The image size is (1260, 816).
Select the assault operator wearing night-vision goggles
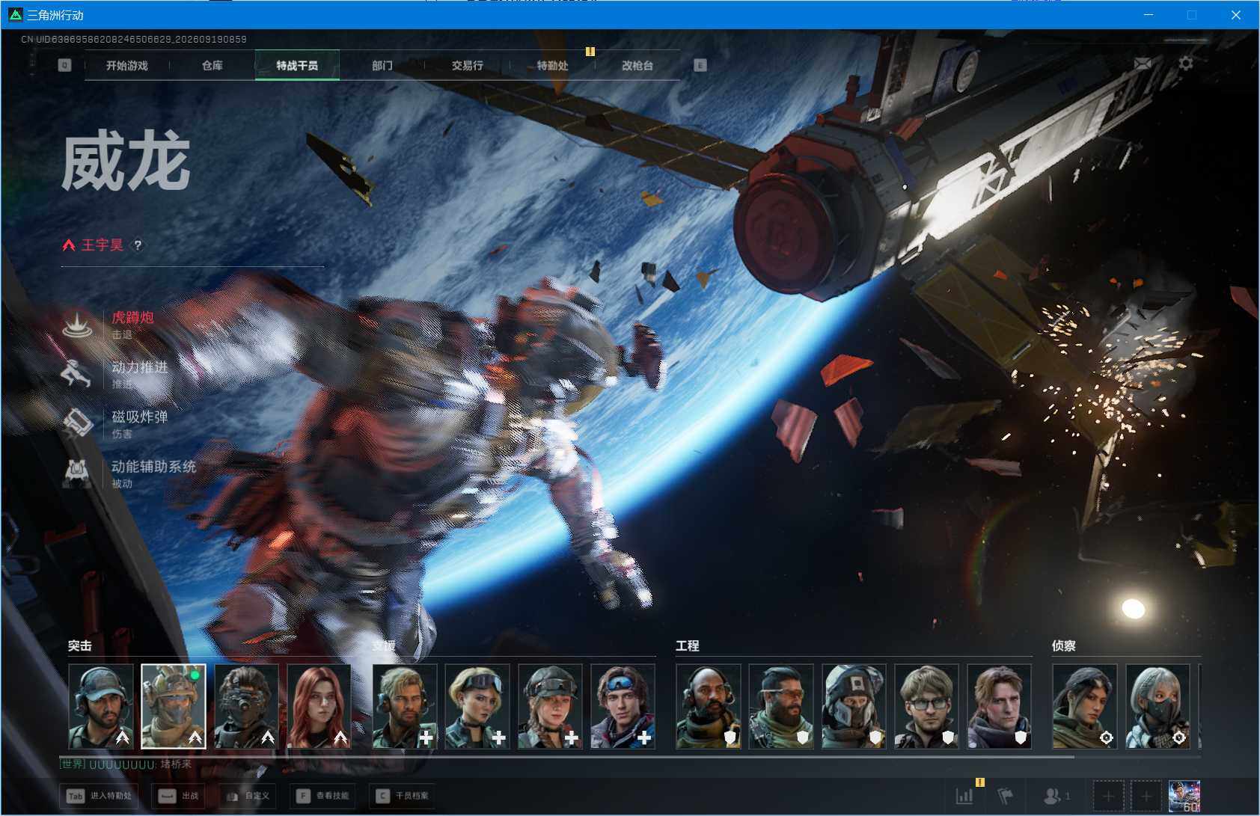point(246,706)
